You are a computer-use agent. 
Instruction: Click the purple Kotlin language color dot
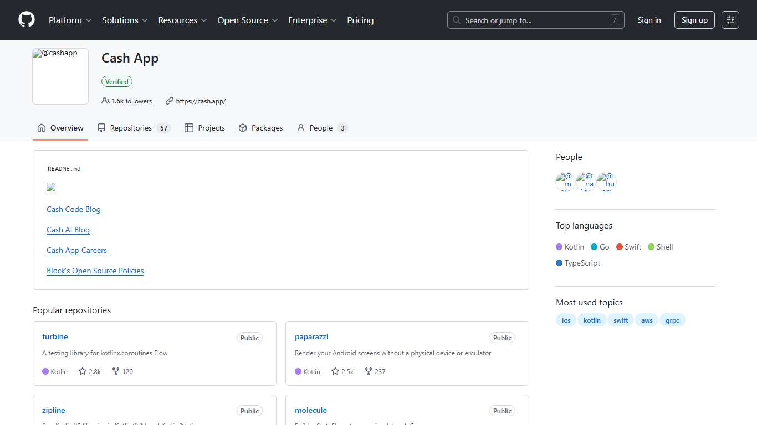click(560, 247)
